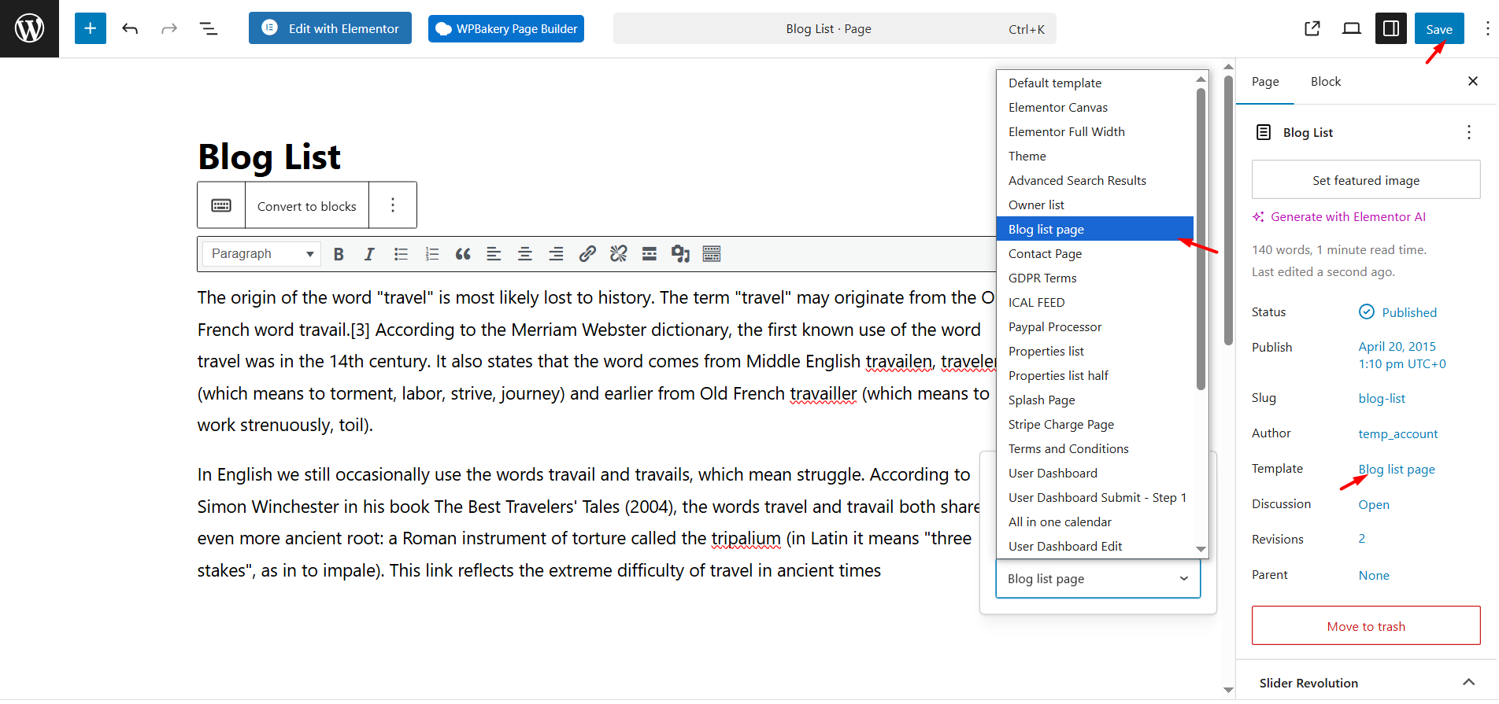Undo the last change
The image size is (1499, 704).
tap(130, 28)
